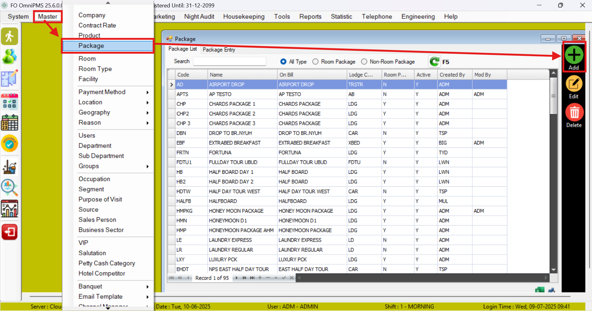Click the menu scroll-up arrow at top
Viewport: 592px width, 311px height.
[x=108, y=3]
